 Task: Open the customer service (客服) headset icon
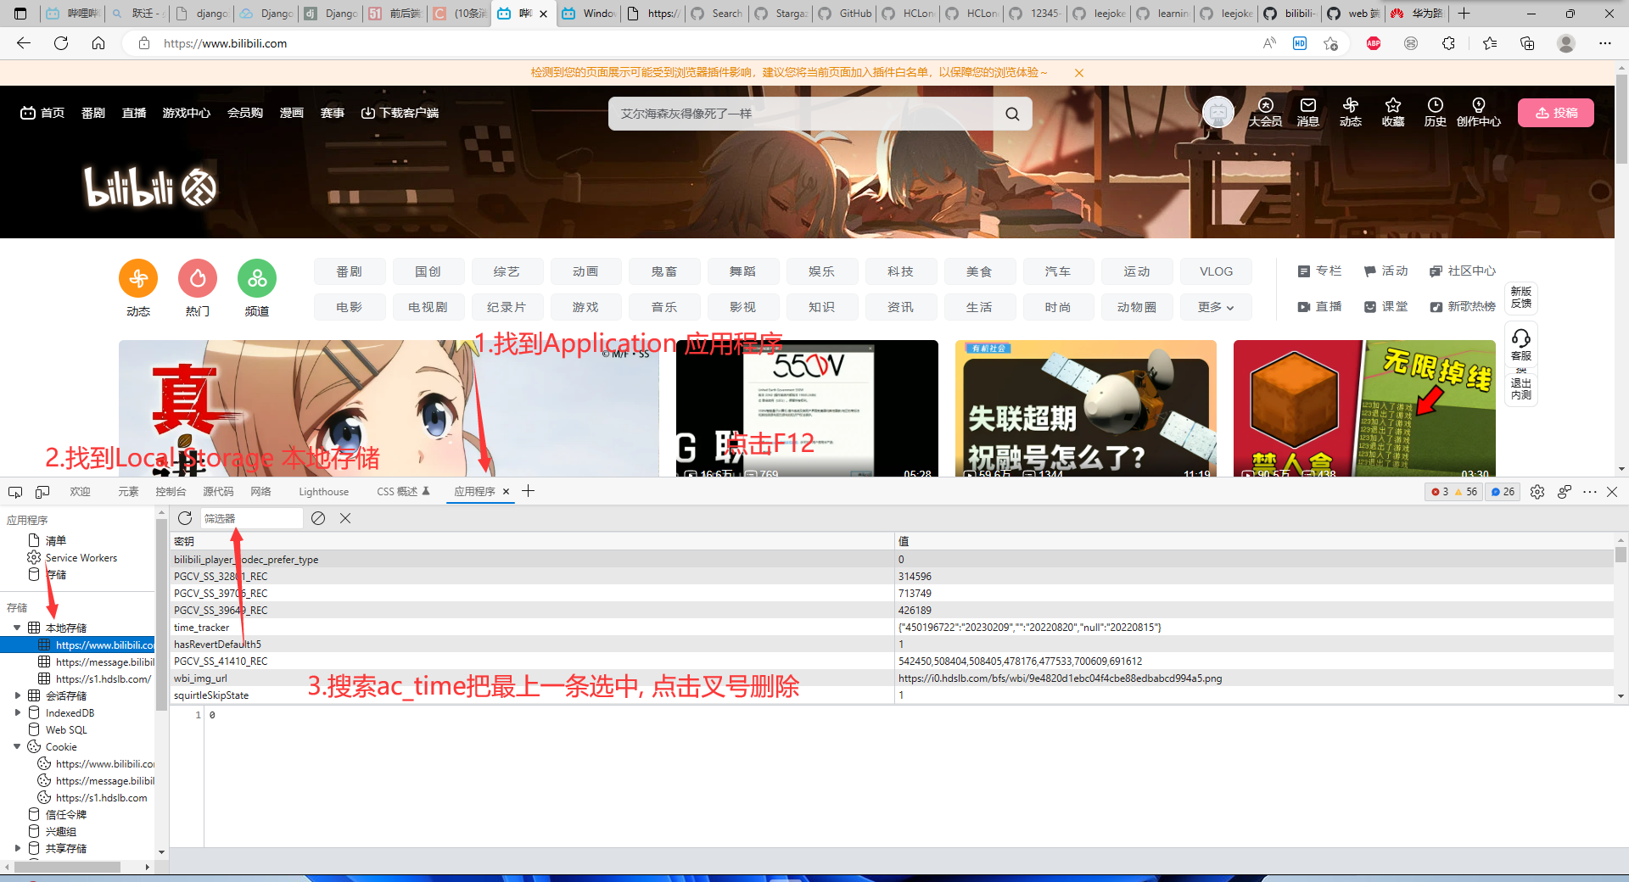1521,344
